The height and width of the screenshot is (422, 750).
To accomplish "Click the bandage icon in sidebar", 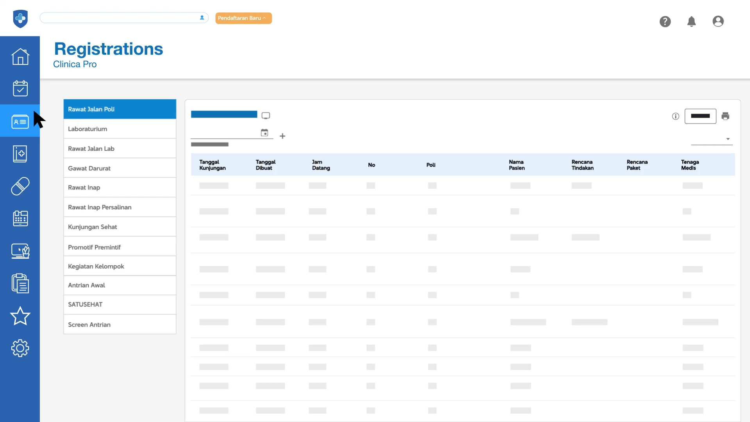I will [x=20, y=186].
